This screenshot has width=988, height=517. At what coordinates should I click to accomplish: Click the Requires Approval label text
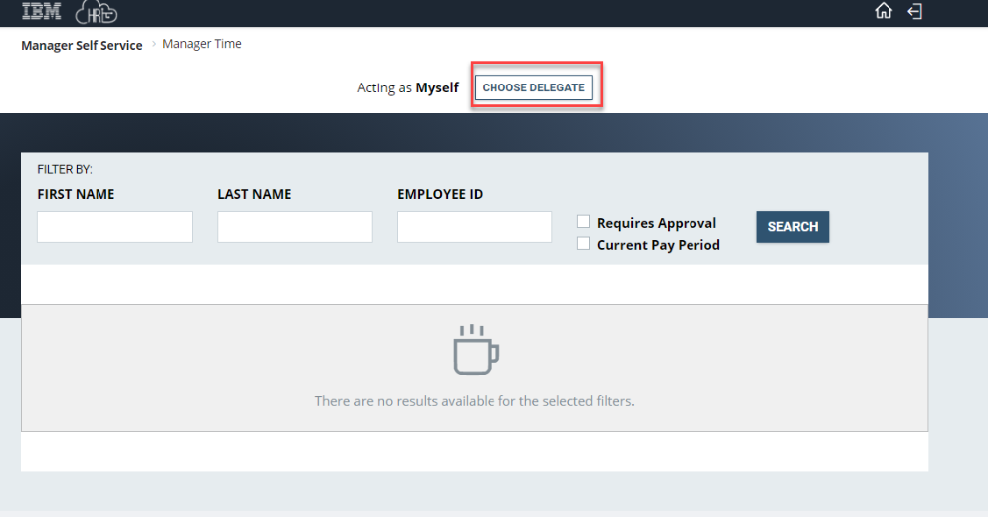656,222
